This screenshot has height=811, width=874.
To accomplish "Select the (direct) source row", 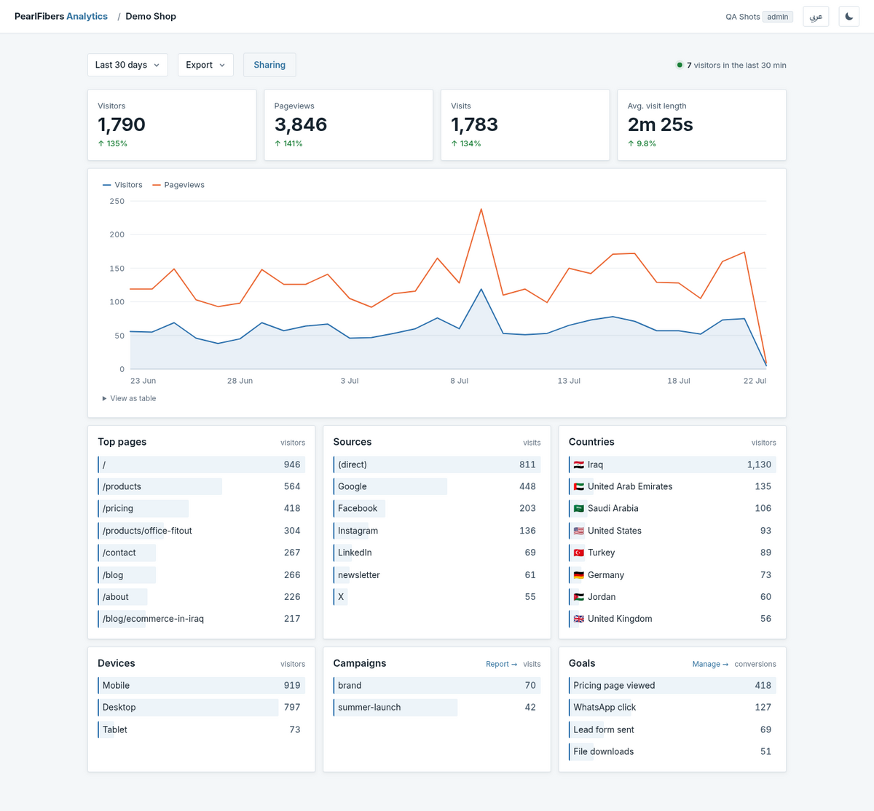I will pos(437,464).
